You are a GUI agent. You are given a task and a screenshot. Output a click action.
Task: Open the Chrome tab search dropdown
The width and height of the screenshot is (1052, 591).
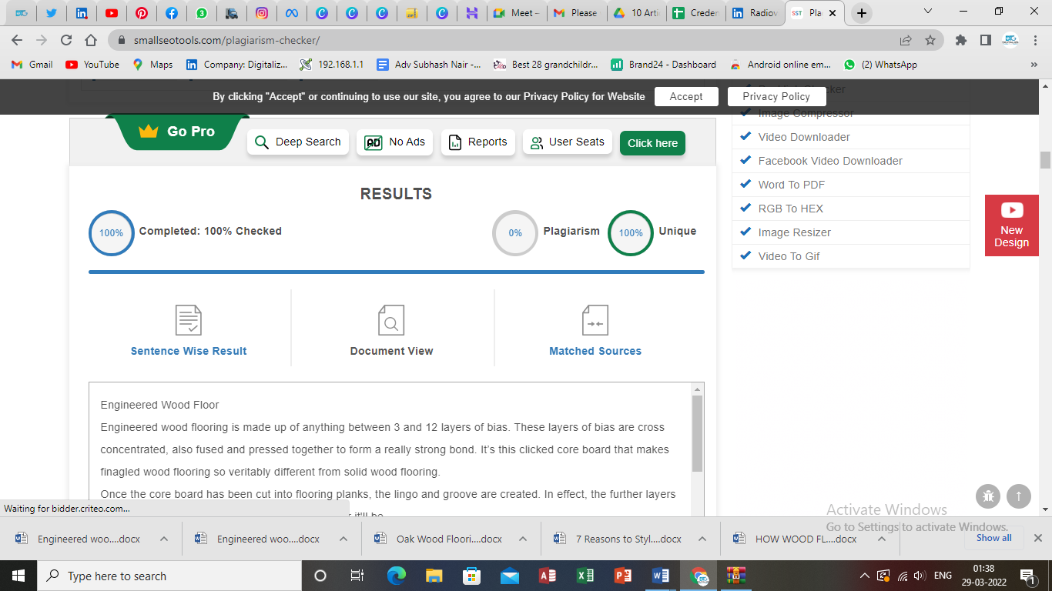[928, 12]
